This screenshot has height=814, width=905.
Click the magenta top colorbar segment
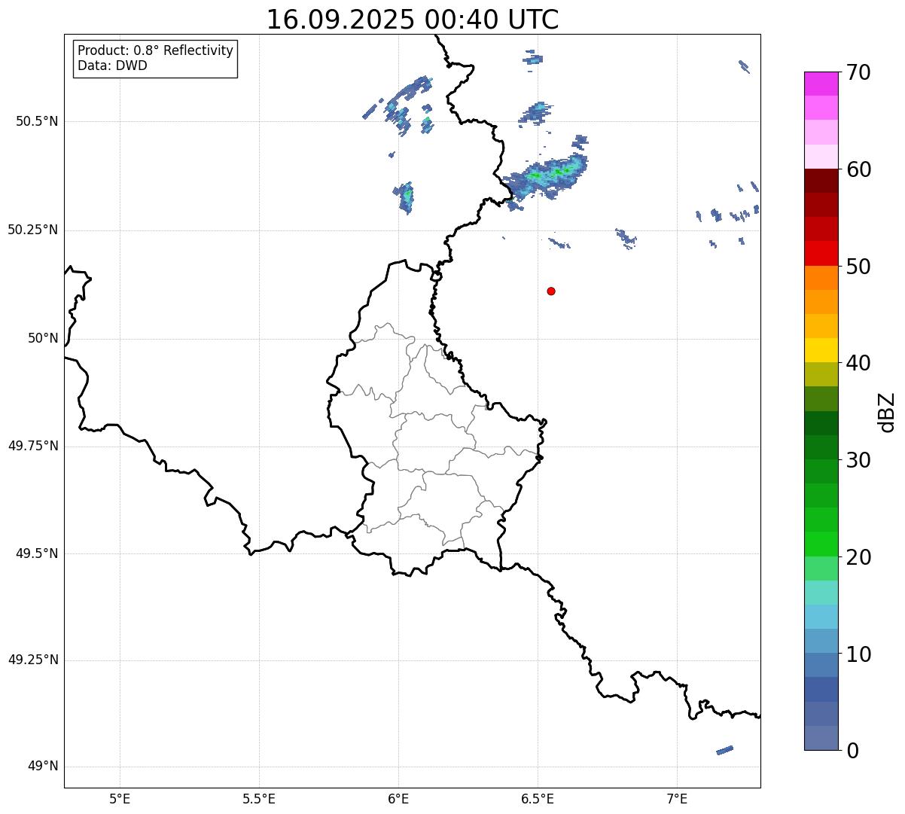click(821, 84)
